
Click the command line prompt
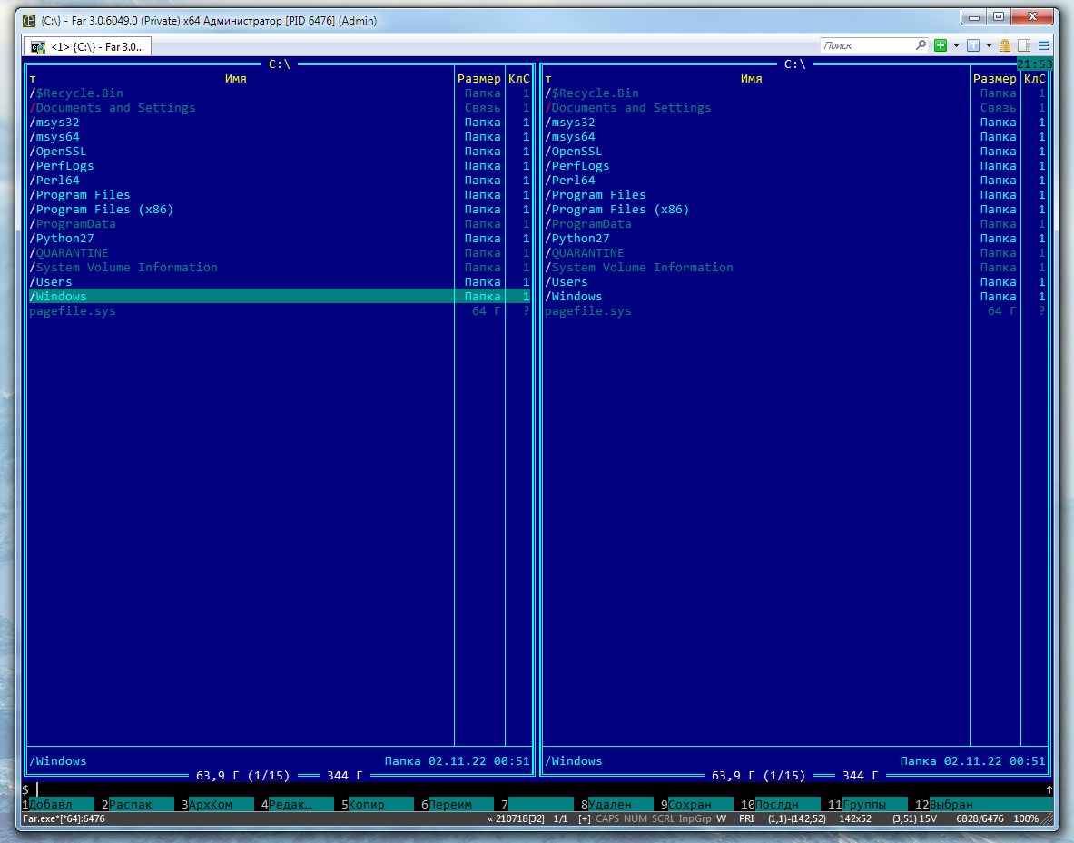tap(537, 789)
